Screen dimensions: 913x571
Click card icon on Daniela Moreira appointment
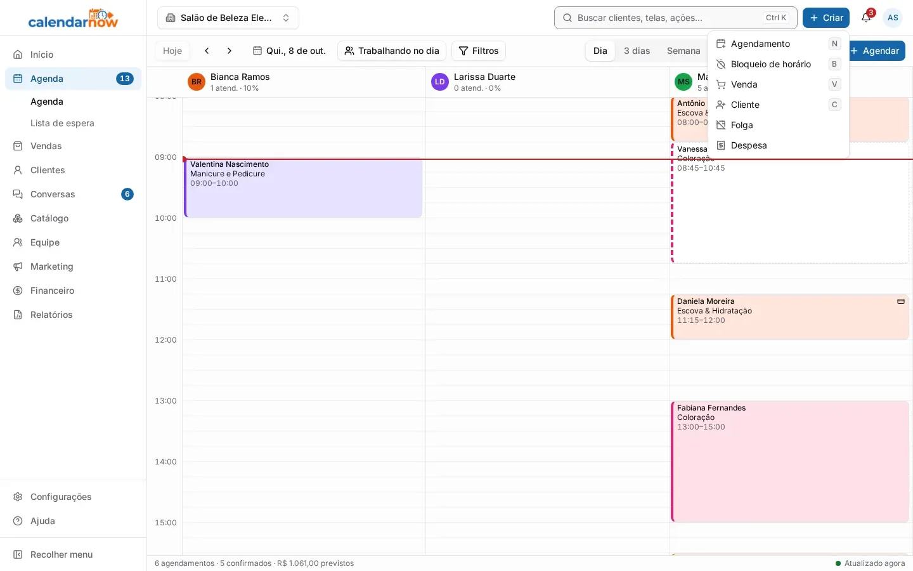click(901, 301)
